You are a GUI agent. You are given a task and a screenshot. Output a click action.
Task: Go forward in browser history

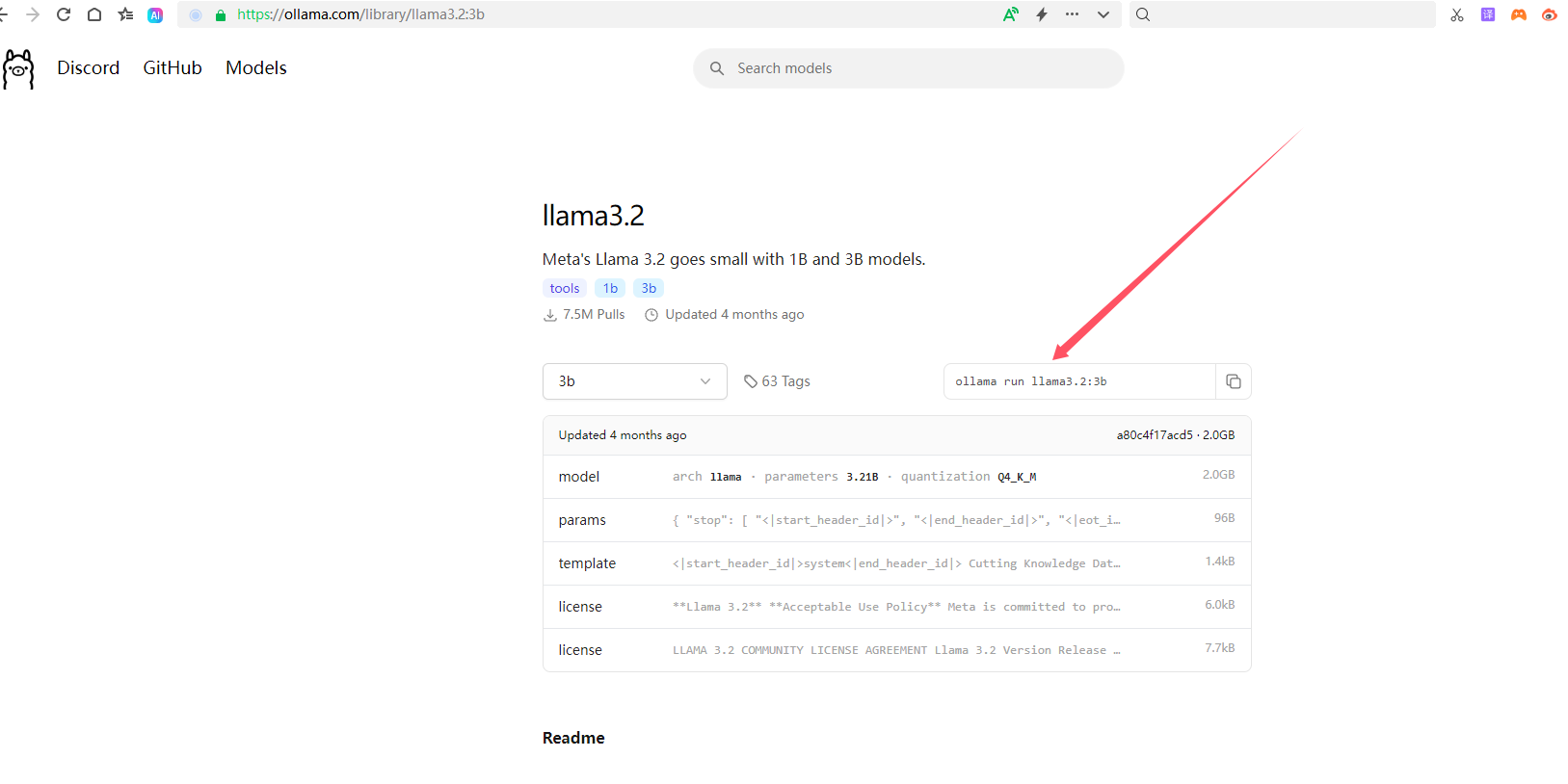click(x=33, y=14)
